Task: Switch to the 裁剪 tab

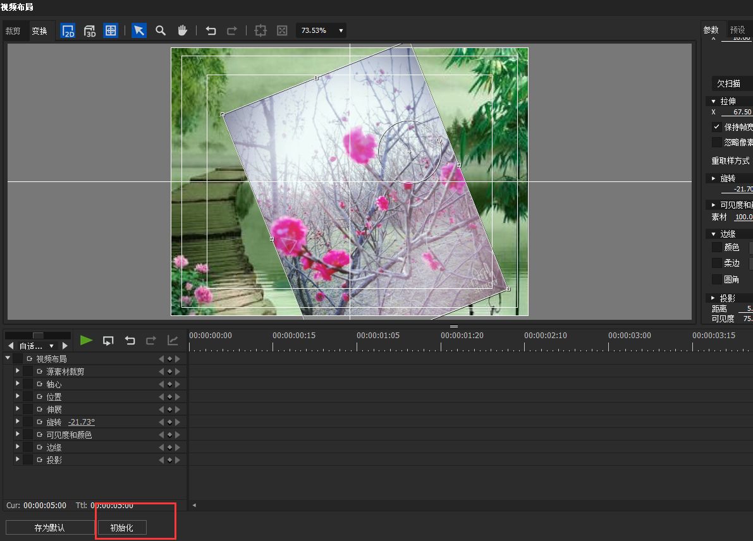Action: (13, 31)
